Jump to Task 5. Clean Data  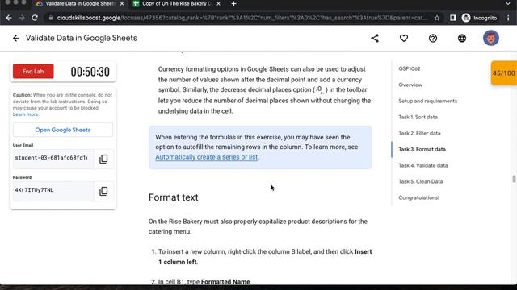[420, 181]
